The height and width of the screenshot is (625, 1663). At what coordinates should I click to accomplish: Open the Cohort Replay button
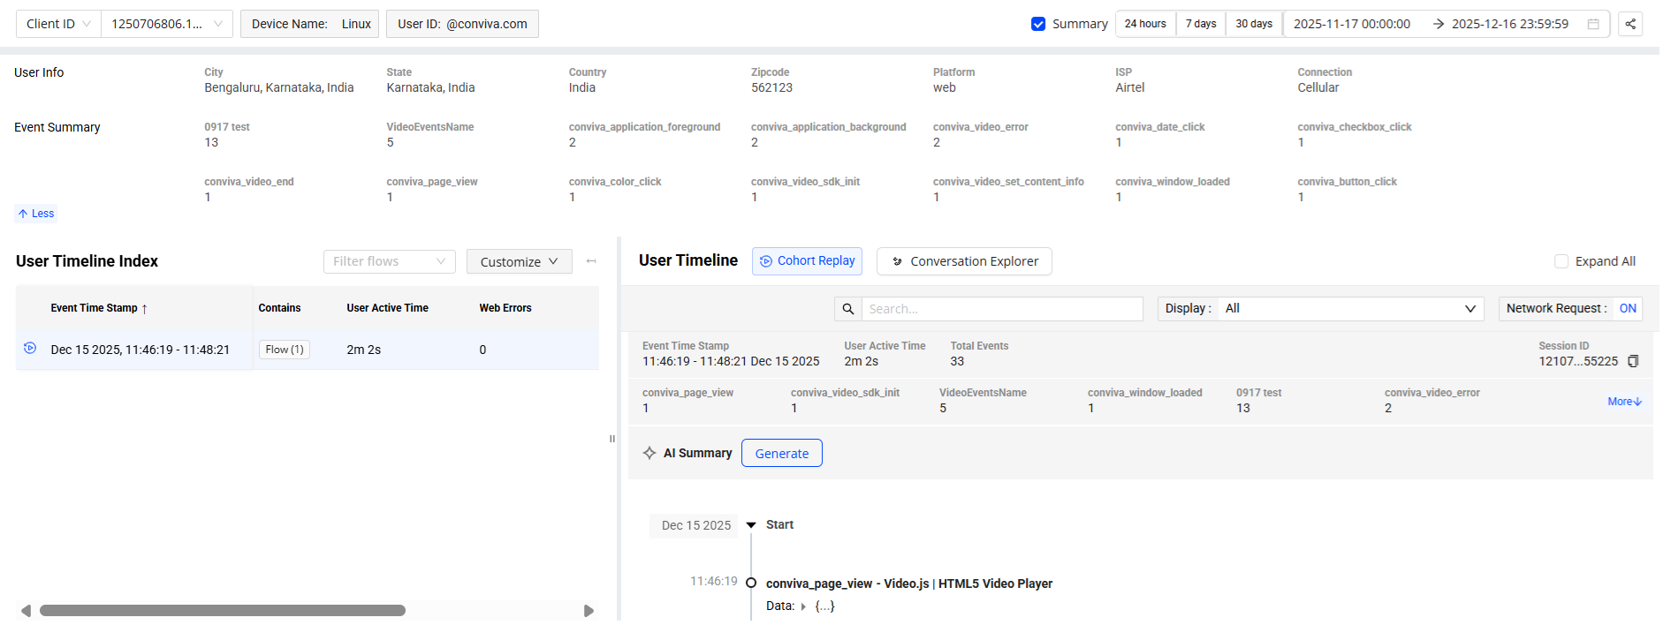[807, 261]
